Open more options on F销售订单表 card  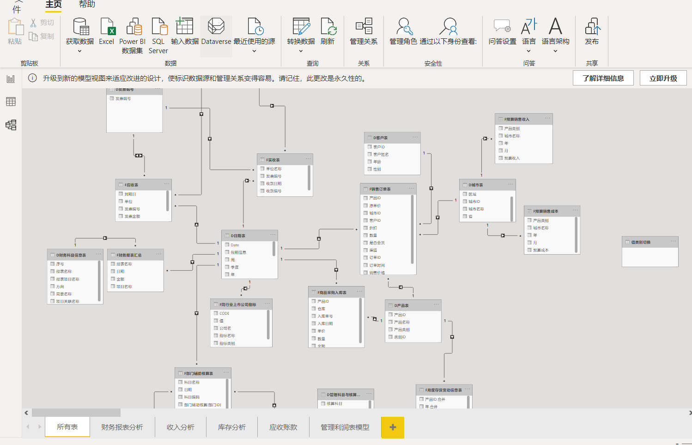pos(411,188)
